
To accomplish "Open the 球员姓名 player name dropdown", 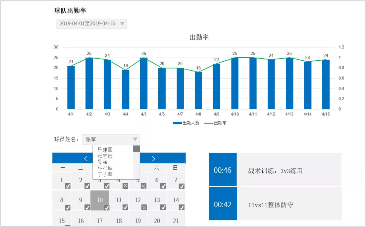I will click(111, 139).
